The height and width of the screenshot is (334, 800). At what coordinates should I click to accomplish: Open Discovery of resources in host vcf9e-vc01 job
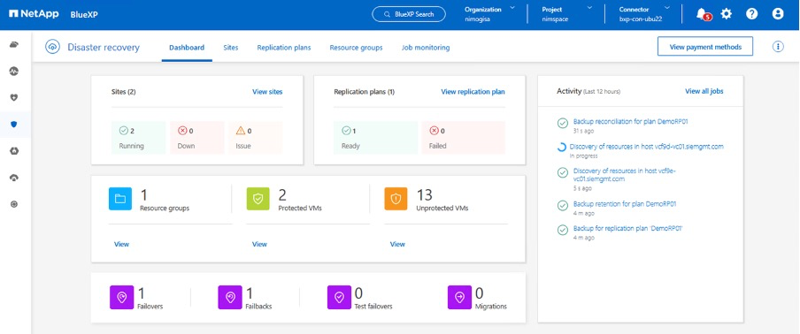click(x=625, y=175)
